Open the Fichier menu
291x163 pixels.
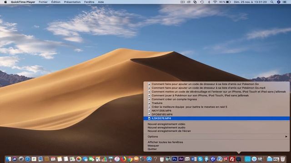(43, 2)
